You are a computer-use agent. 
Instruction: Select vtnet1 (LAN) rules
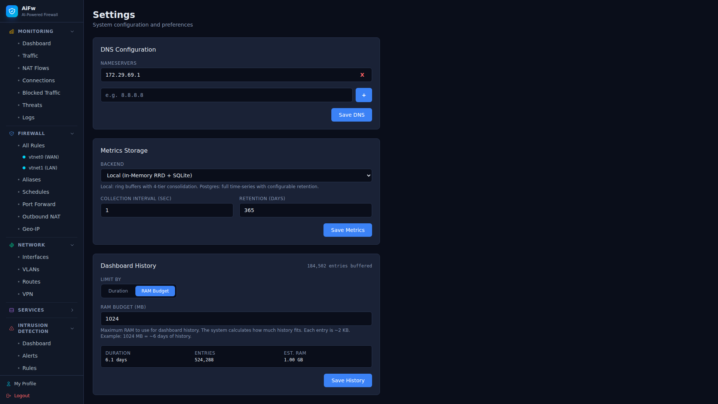coord(43,168)
